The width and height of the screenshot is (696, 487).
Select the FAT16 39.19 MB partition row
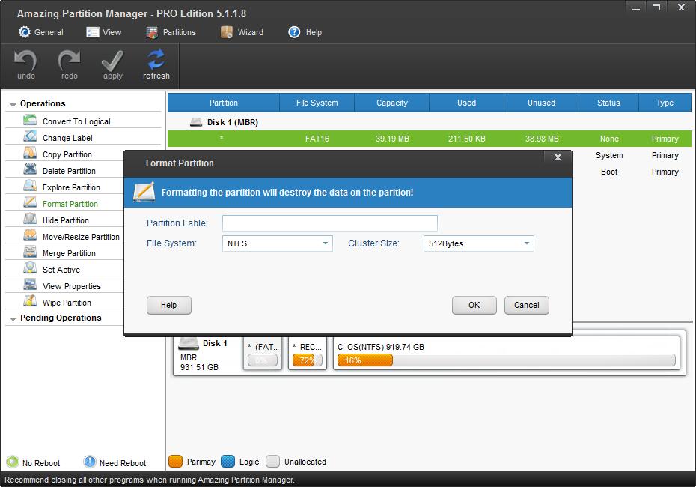click(x=430, y=139)
